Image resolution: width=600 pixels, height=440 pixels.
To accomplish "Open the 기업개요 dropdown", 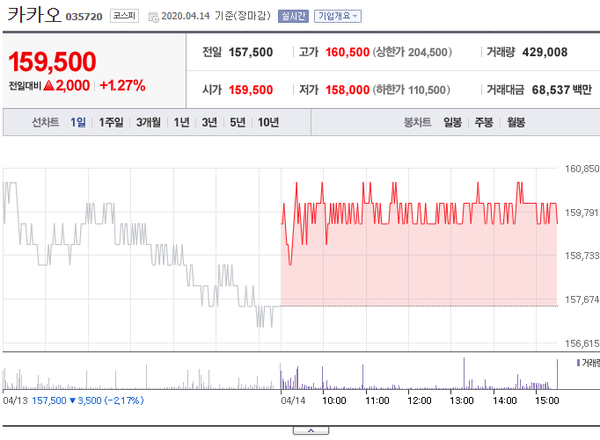I will (338, 16).
